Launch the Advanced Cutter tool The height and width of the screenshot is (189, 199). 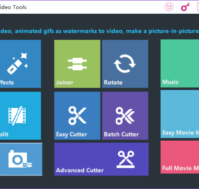pyautogui.click(x=102, y=159)
